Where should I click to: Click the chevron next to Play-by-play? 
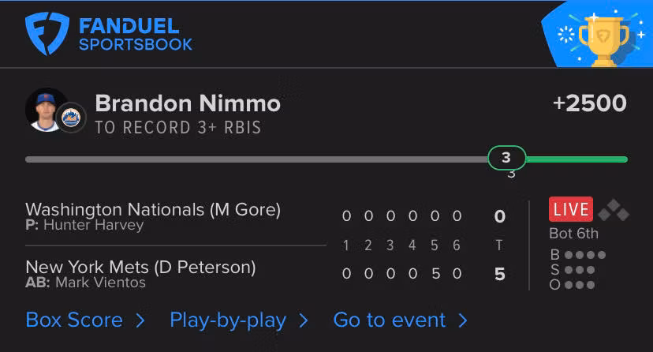(303, 320)
